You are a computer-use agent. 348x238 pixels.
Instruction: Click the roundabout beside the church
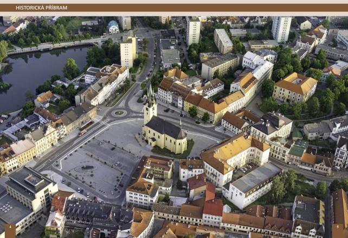(118, 113)
